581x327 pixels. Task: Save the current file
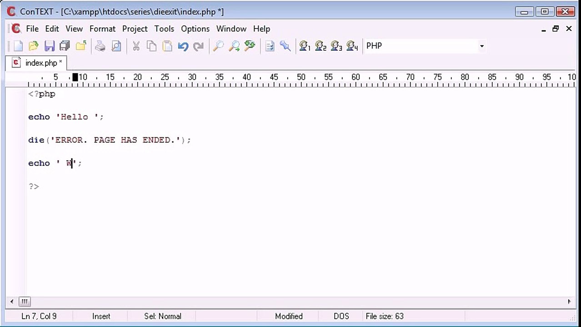click(49, 46)
